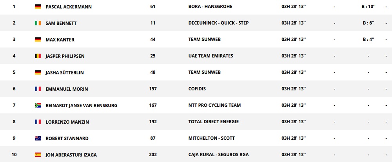Image resolution: width=392 pixels, height=162 pixels.
Task: Click German flag beside Pascal Ackermann
Action: [38, 7]
